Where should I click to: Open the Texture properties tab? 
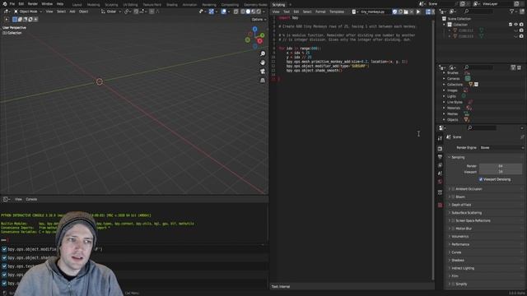[440, 205]
